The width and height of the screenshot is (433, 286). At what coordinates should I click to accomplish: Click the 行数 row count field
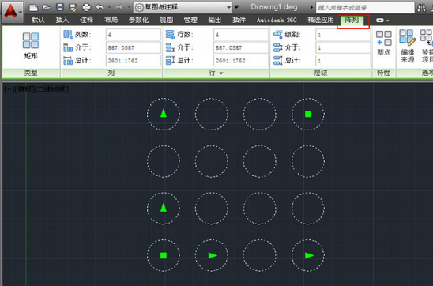(240, 35)
